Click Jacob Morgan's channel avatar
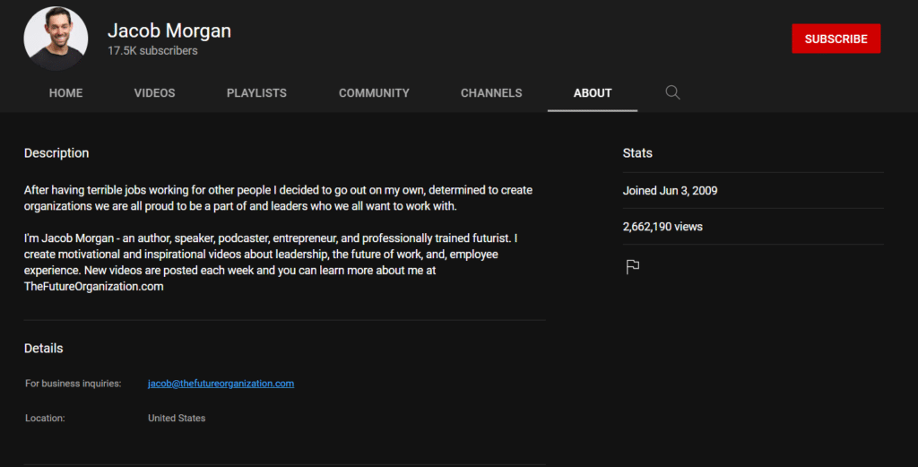This screenshot has width=918, height=467. (x=56, y=39)
